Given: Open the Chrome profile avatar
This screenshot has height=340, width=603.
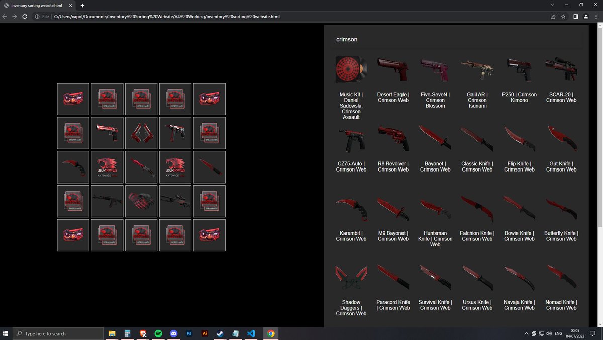Looking at the screenshot, I should pos(585,16).
